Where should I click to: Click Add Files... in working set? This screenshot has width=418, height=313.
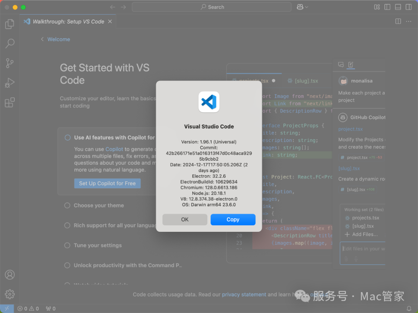[361, 235]
